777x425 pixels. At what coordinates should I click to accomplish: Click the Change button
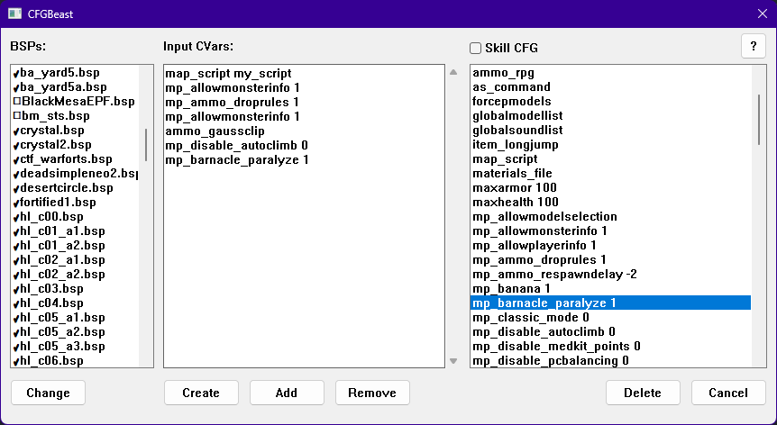click(48, 393)
